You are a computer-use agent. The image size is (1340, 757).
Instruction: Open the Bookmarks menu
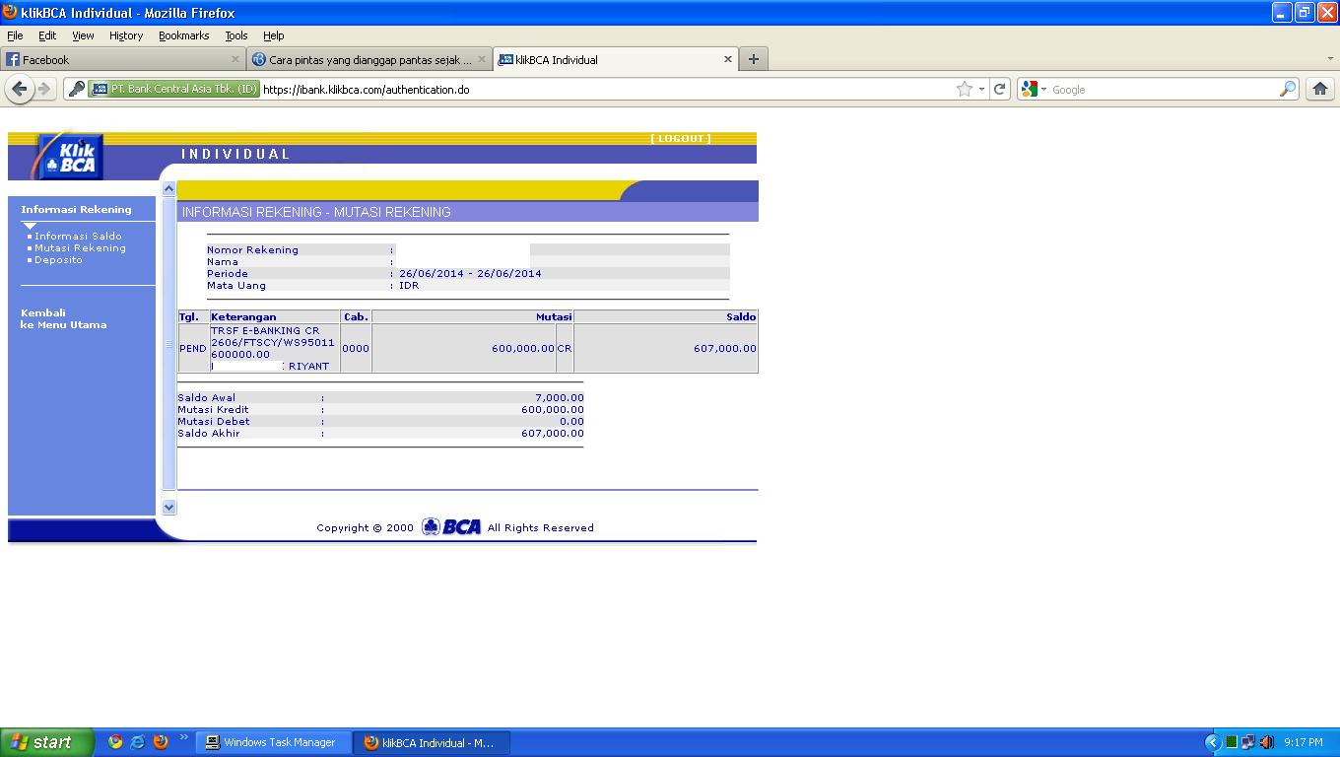point(183,35)
